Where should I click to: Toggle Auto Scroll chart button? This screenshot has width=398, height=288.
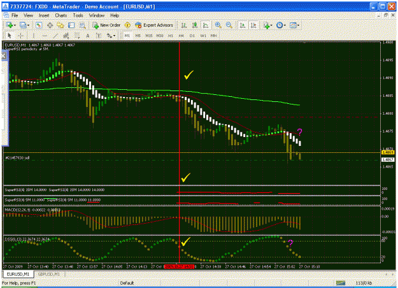(x=243, y=25)
